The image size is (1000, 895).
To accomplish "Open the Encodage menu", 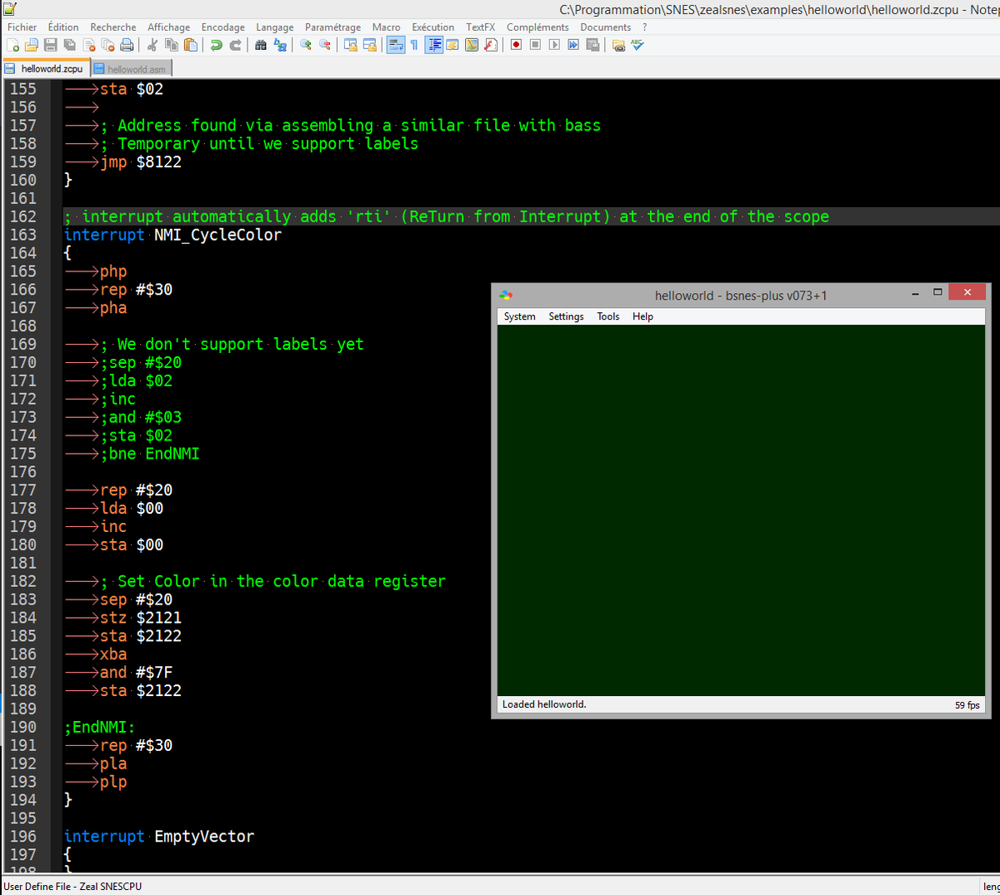I will (x=223, y=27).
